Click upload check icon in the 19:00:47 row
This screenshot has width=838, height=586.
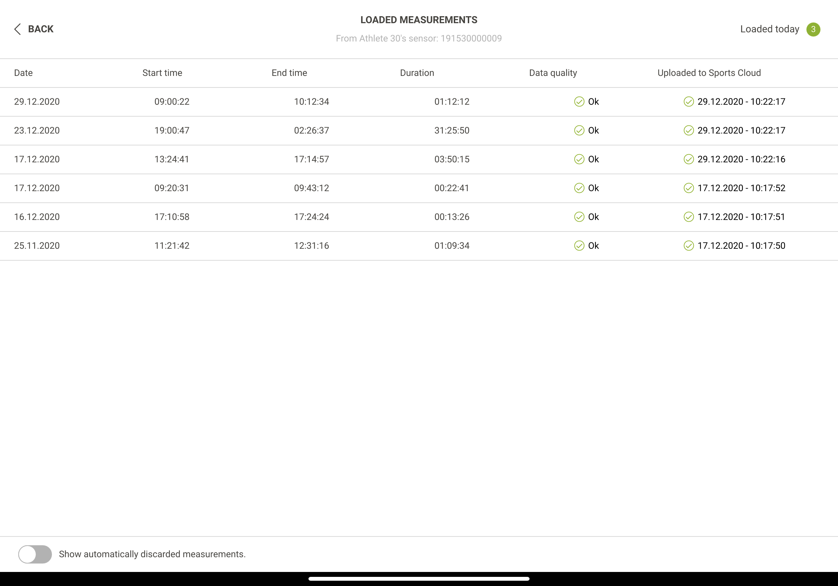tap(689, 130)
